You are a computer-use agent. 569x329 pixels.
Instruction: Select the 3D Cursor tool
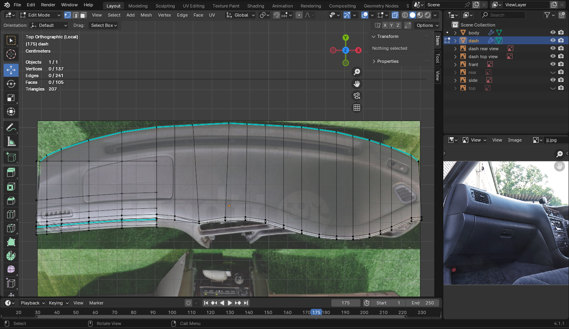point(11,55)
